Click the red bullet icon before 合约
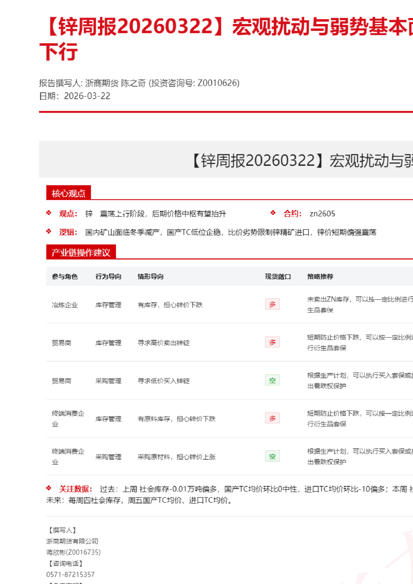The height and width of the screenshot is (584, 413). tap(273, 213)
